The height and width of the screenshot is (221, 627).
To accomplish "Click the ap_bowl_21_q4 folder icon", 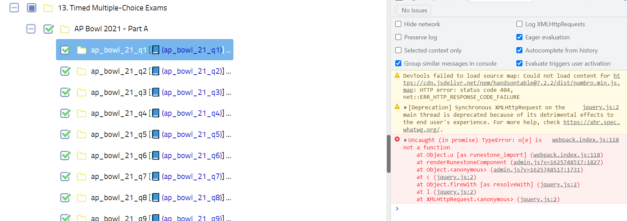I will click(82, 113).
